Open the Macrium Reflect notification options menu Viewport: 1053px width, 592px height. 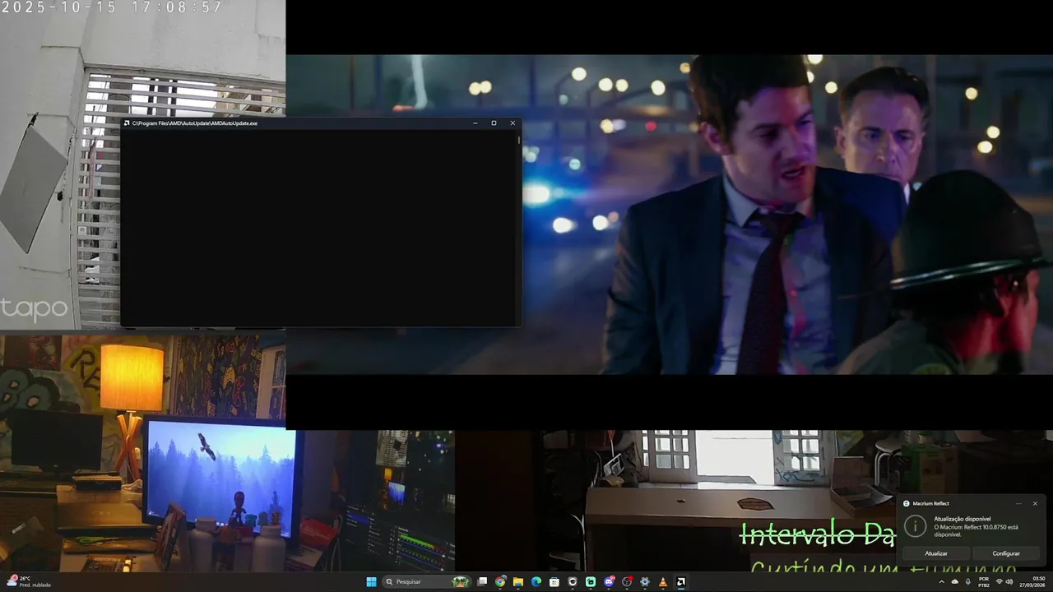[x=1018, y=503]
